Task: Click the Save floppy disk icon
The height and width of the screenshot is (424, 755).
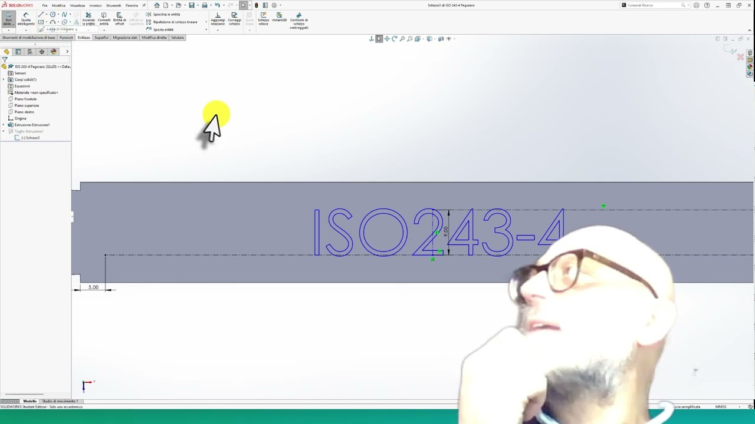Action: (191, 5)
